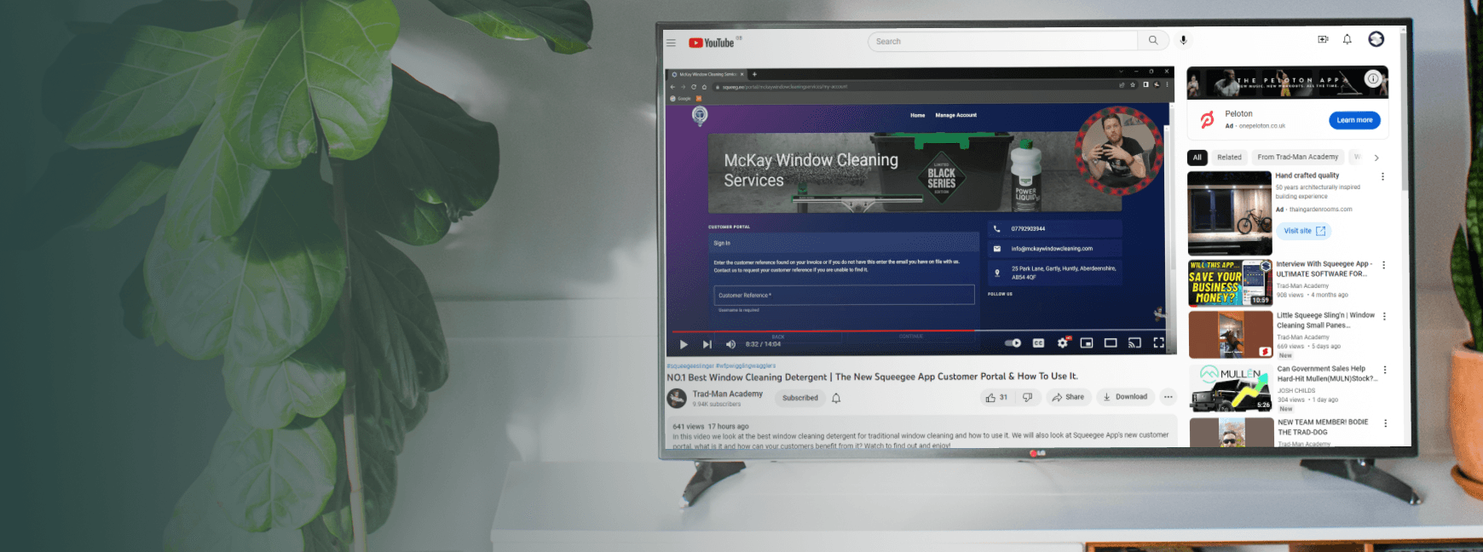Click the info@mckaywindowcleaning.com email row
This screenshot has height=552, width=1483.
click(1055, 249)
